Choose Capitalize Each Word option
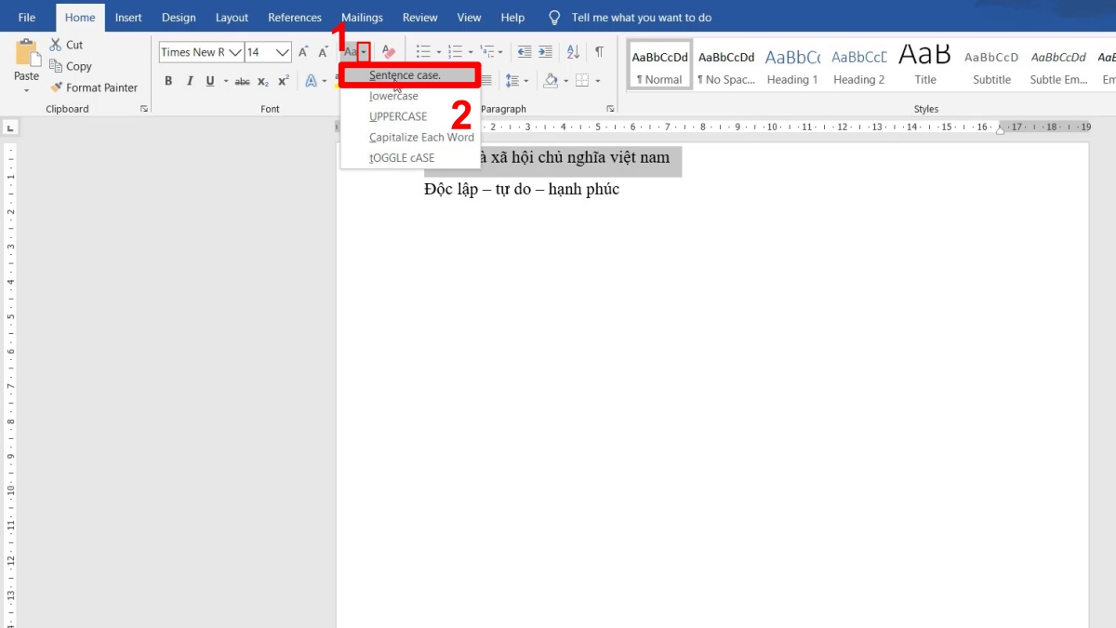 pyautogui.click(x=410, y=137)
